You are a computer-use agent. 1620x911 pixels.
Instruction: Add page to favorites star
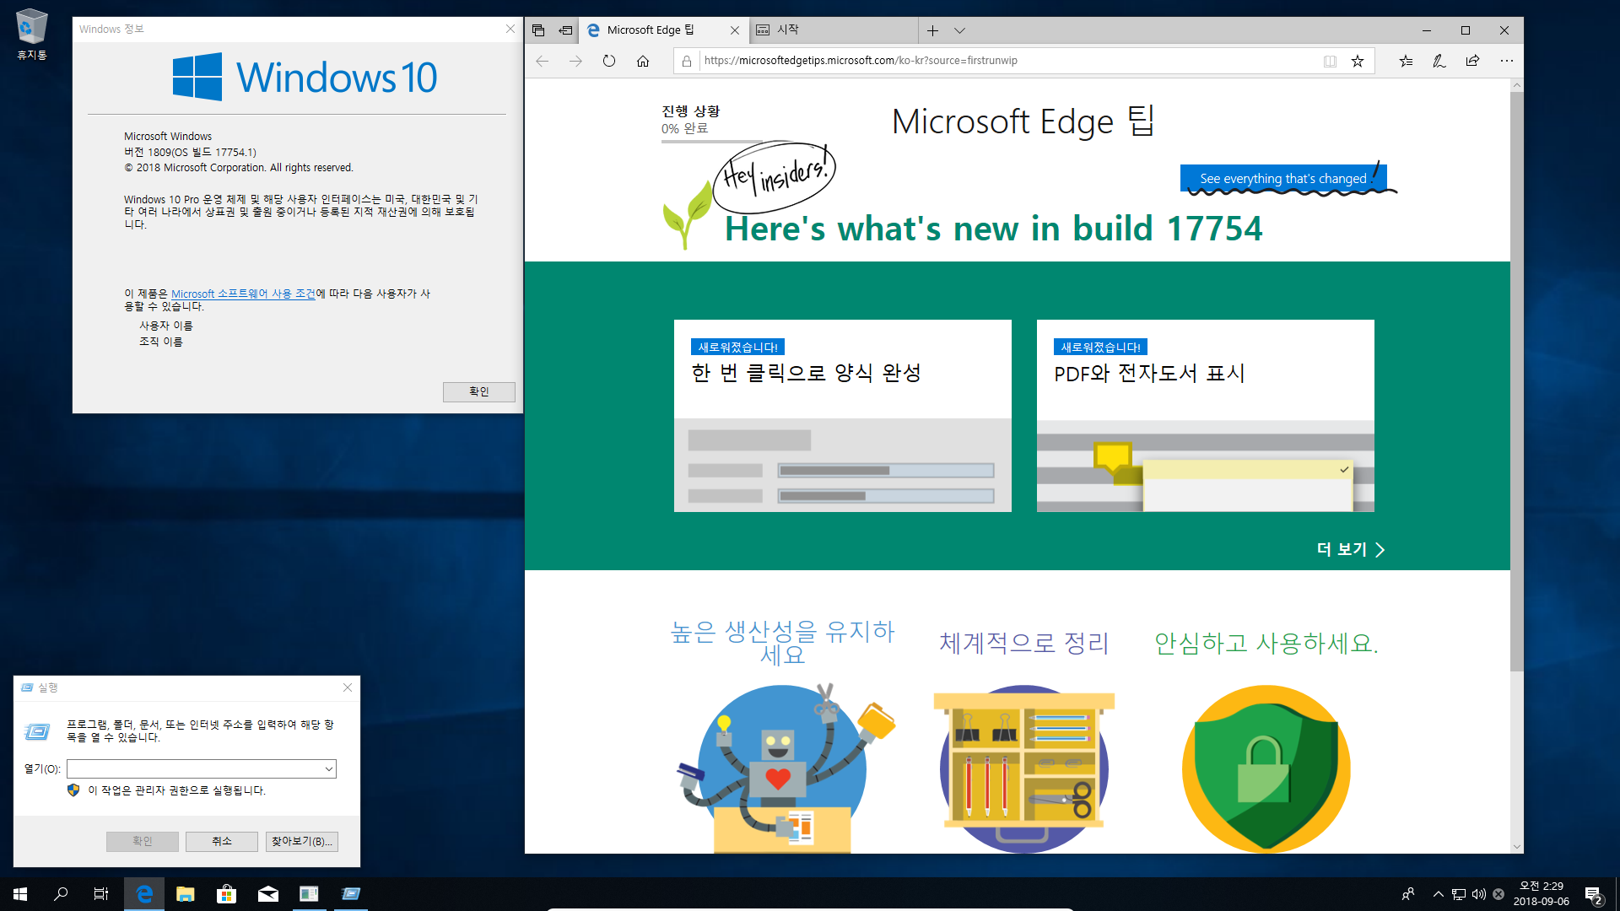(x=1358, y=61)
